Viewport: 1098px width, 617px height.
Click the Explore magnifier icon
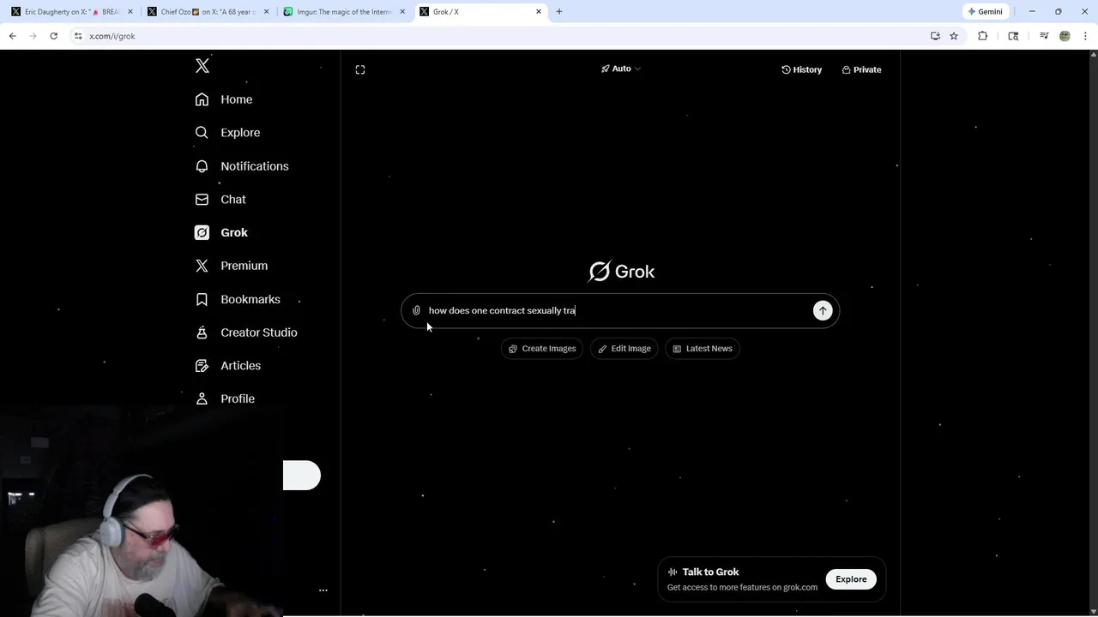click(202, 133)
